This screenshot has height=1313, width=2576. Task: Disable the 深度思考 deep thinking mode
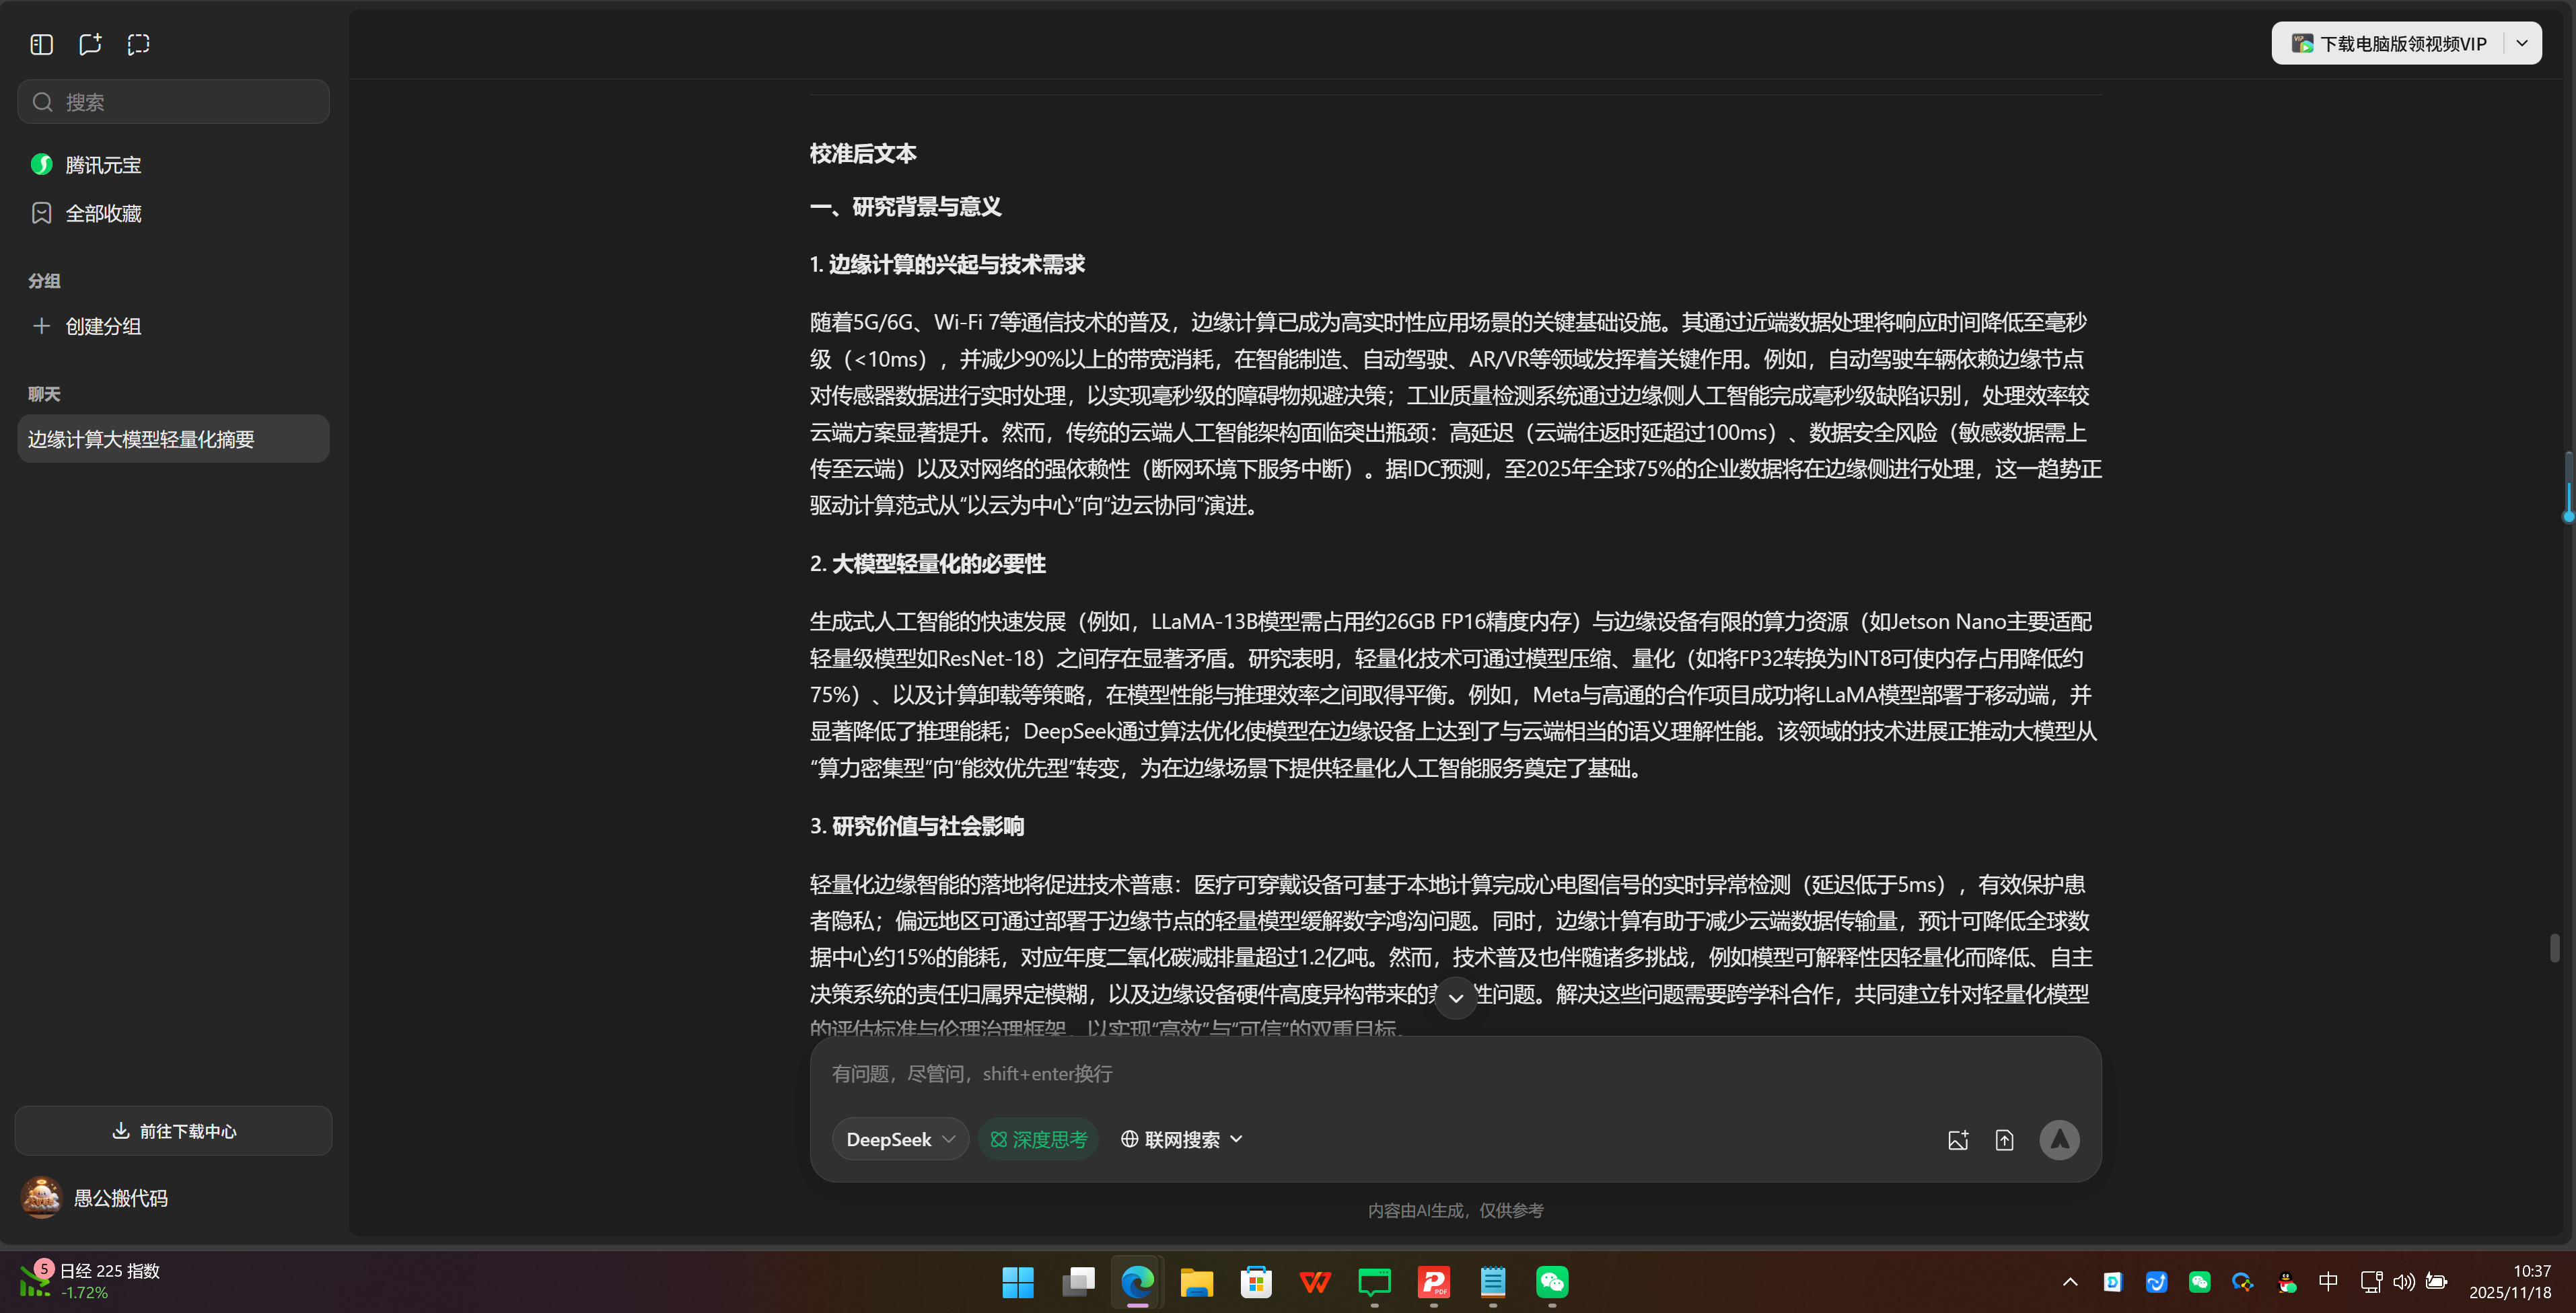(x=1038, y=1139)
